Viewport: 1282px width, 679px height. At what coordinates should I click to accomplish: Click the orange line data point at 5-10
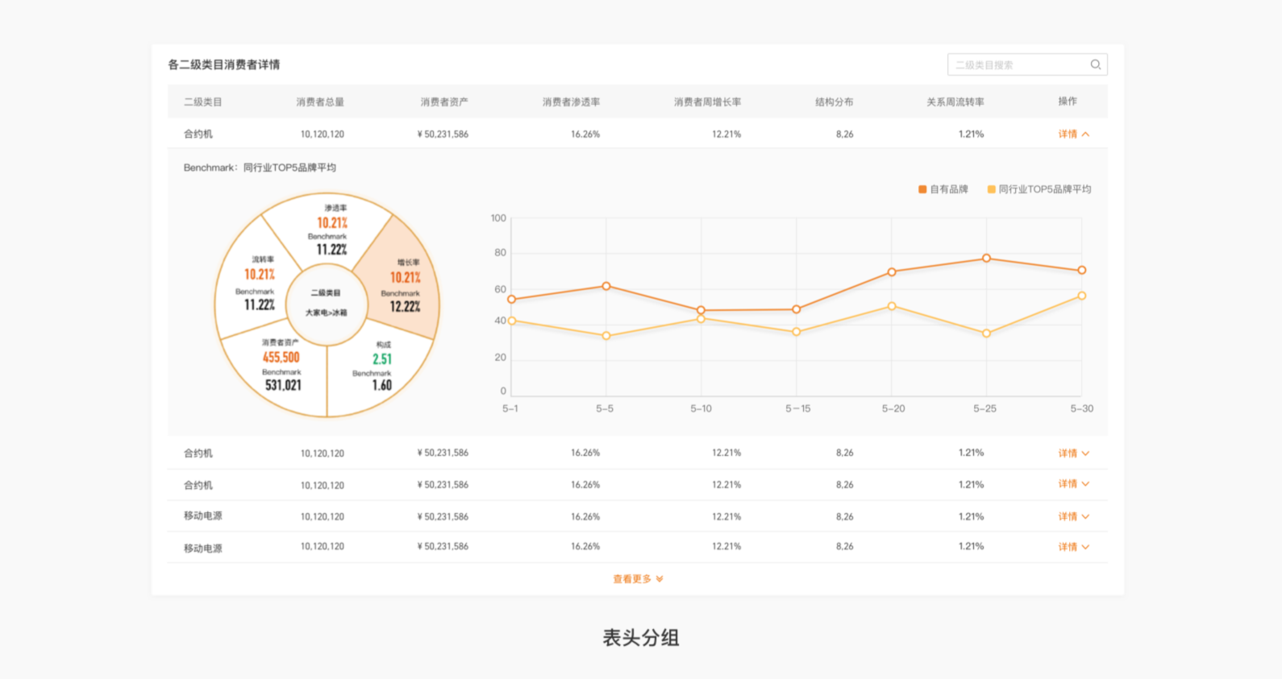click(x=701, y=310)
